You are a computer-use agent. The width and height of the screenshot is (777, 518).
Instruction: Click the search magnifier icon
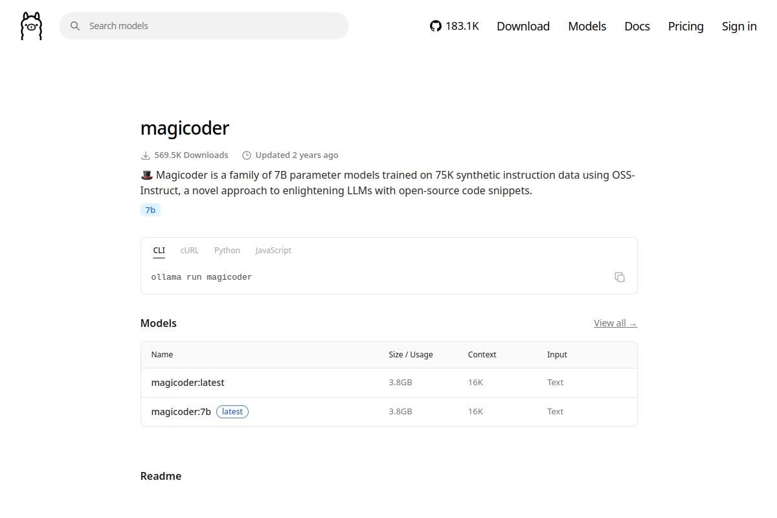75,26
